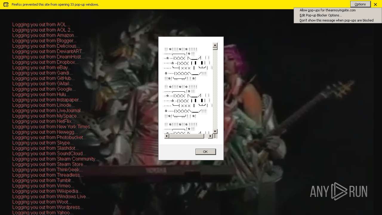Screen dimensions: 382x215
Task: Click the 'Logging you out from SoundCloud...' line
Action: click(x=49, y=153)
